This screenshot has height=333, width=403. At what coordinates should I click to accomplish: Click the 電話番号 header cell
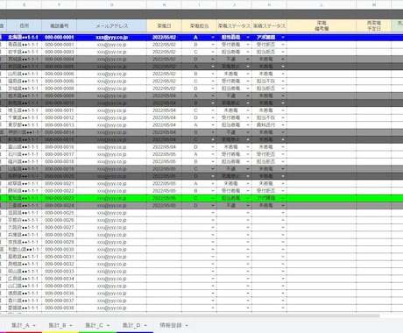pyautogui.click(x=59, y=25)
